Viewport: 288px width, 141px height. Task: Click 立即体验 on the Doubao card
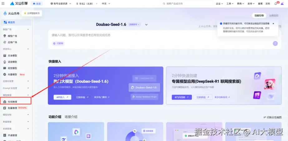[x=82, y=97]
